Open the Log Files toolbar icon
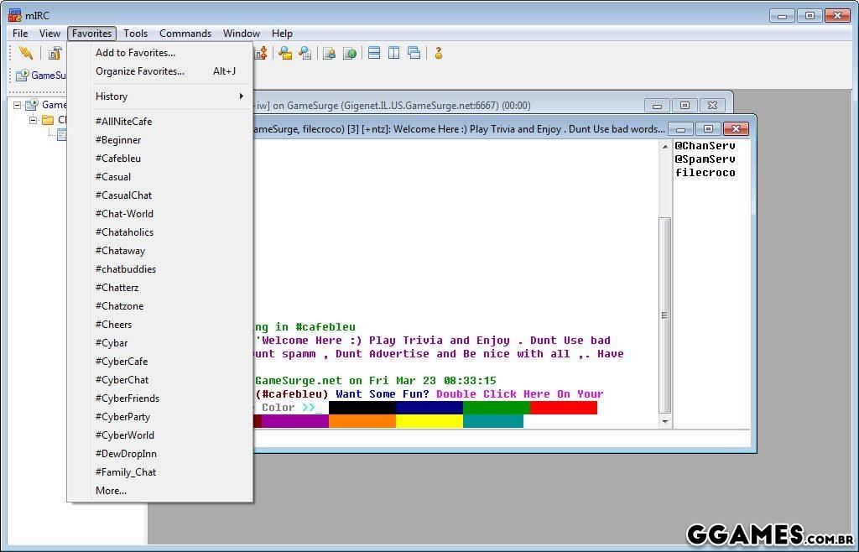The image size is (859, 552). click(x=305, y=53)
